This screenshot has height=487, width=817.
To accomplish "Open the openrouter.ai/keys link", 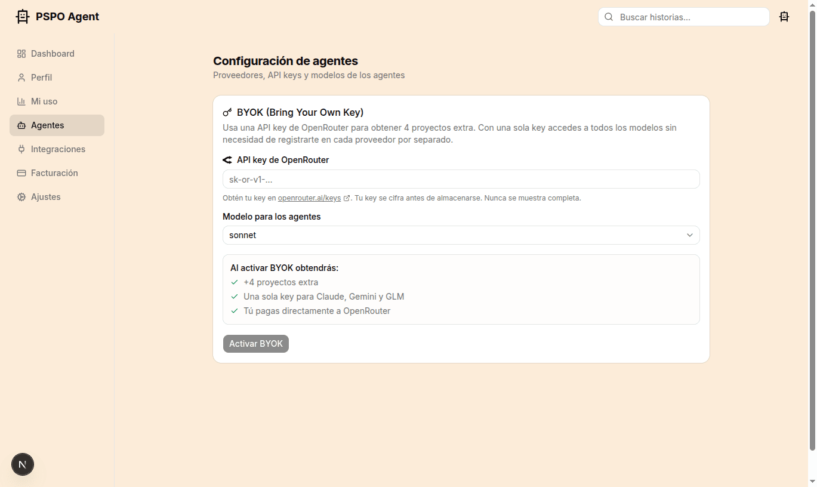I will click(x=309, y=198).
